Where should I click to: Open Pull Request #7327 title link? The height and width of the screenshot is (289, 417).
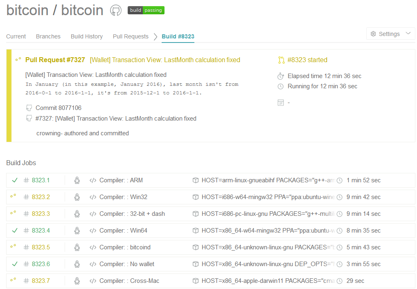pyautogui.click(x=55, y=60)
